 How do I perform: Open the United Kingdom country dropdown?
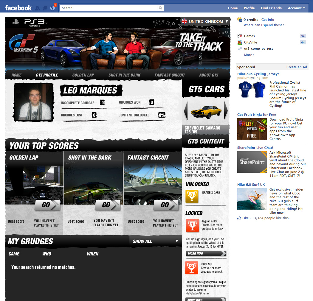(205, 21)
